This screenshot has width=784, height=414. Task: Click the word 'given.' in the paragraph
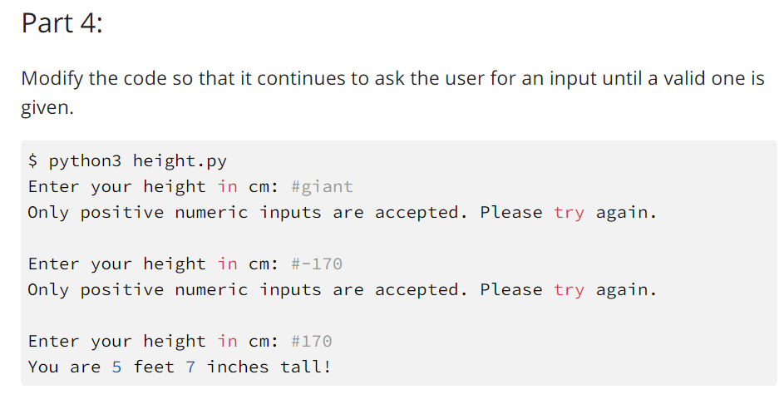[47, 108]
